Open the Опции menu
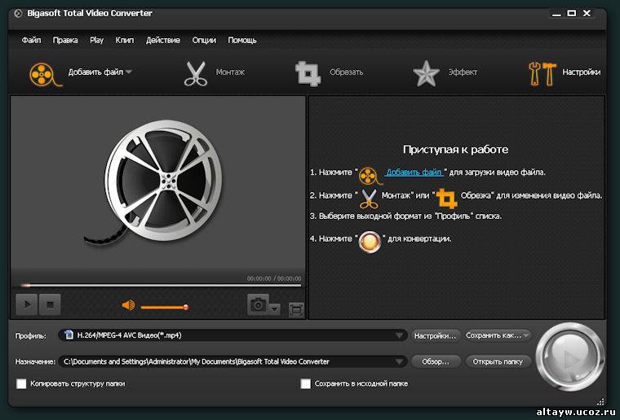 (204, 40)
